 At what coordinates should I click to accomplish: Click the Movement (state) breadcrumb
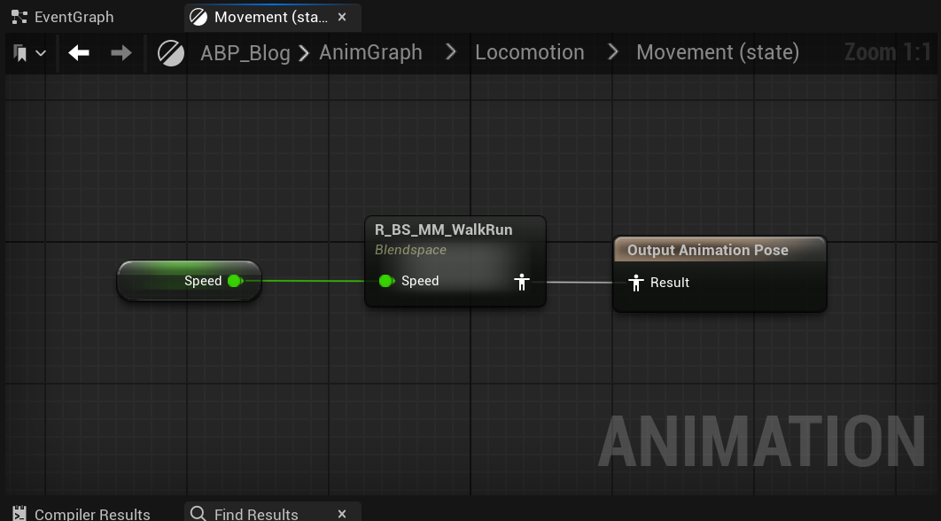point(718,52)
